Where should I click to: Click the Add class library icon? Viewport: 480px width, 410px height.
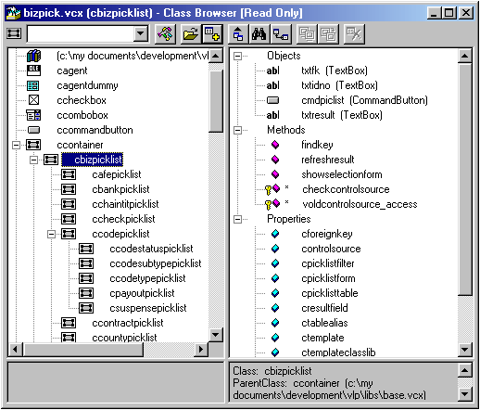point(212,33)
